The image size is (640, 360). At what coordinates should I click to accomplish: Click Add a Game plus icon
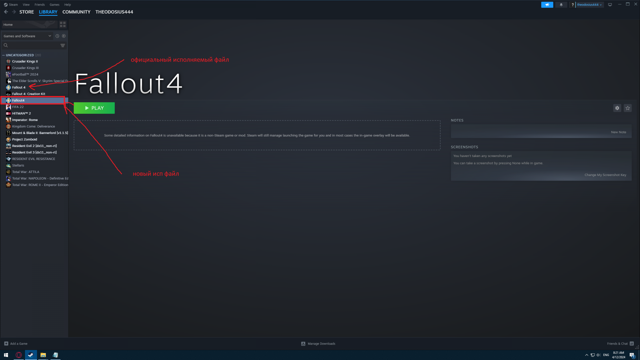click(6, 344)
